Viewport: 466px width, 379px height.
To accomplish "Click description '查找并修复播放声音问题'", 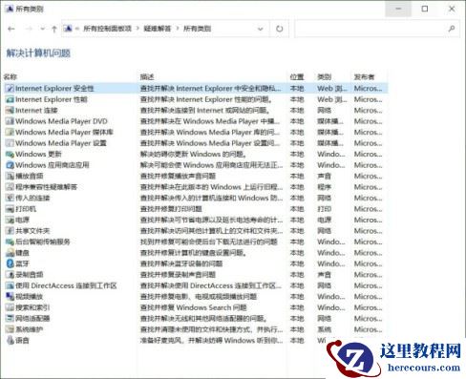I will pos(178,176).
